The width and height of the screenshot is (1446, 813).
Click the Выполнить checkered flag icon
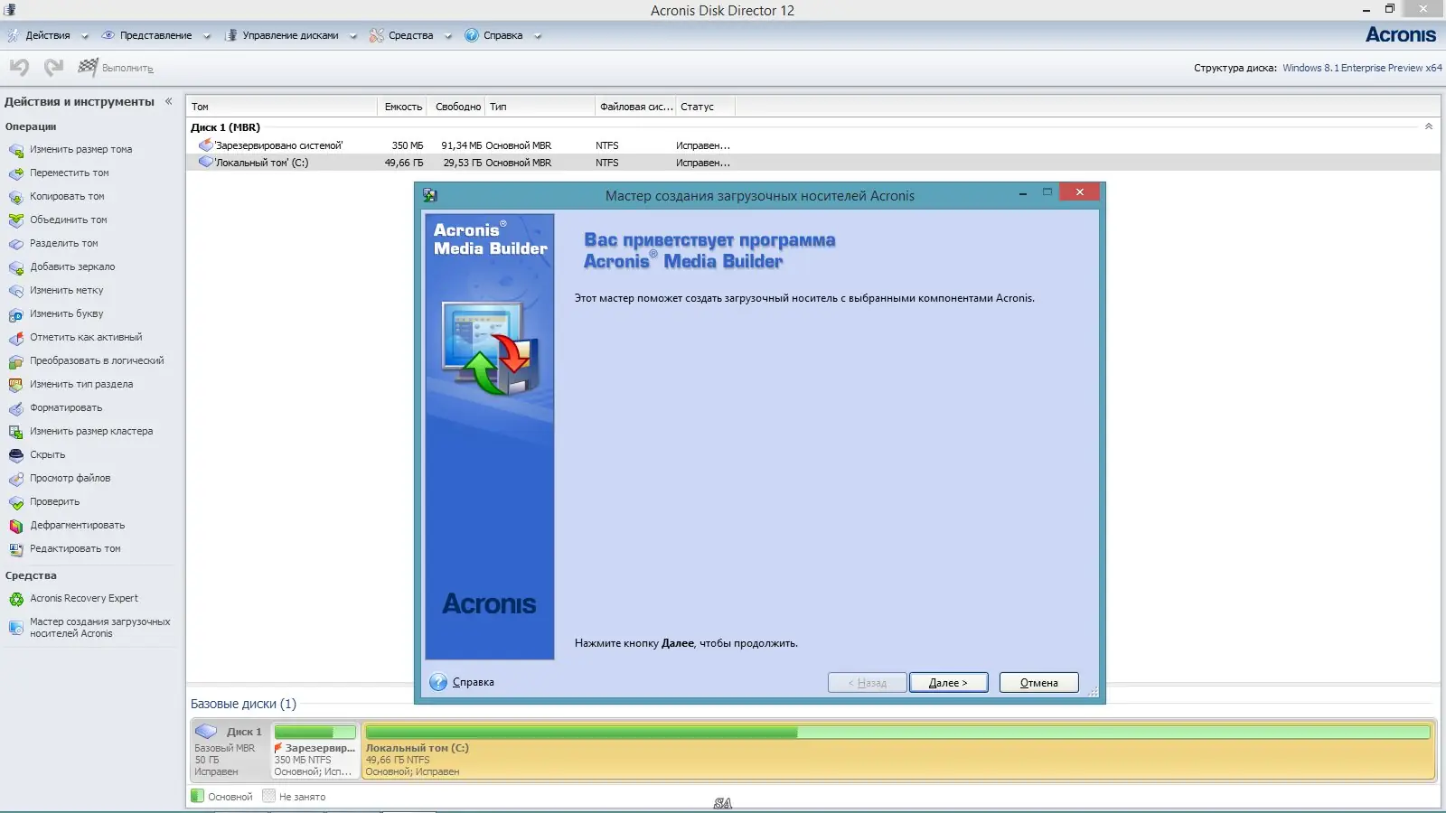click(88, 67)
